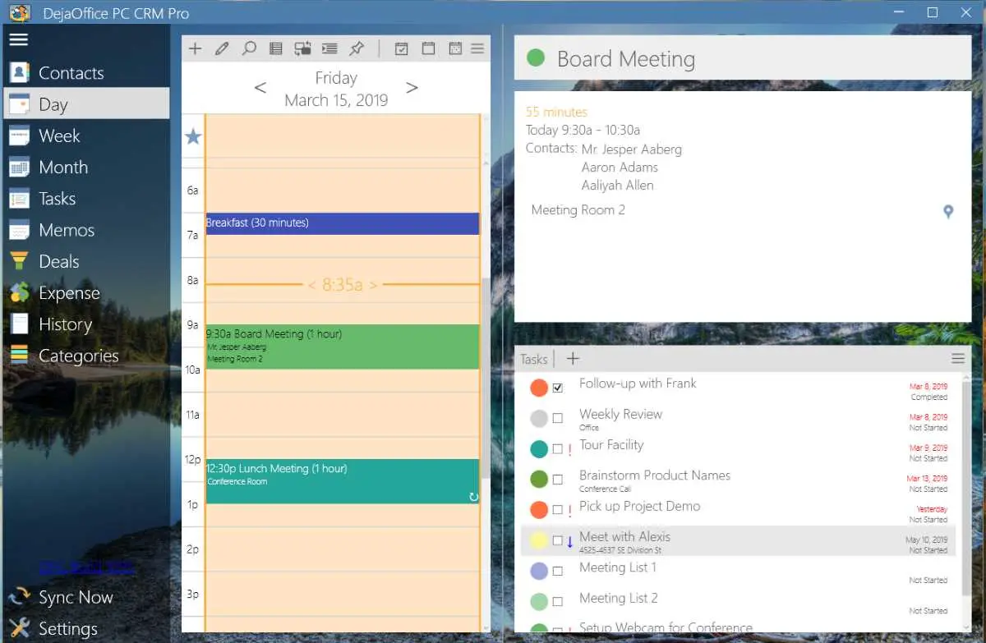Open calendar search with the magnifier icon
This screenshot has height=643, width=986.
click(249, 48)
